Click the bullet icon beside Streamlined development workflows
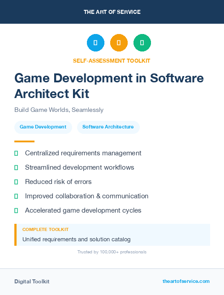This screenshot has width=224, height=295. 16,167
